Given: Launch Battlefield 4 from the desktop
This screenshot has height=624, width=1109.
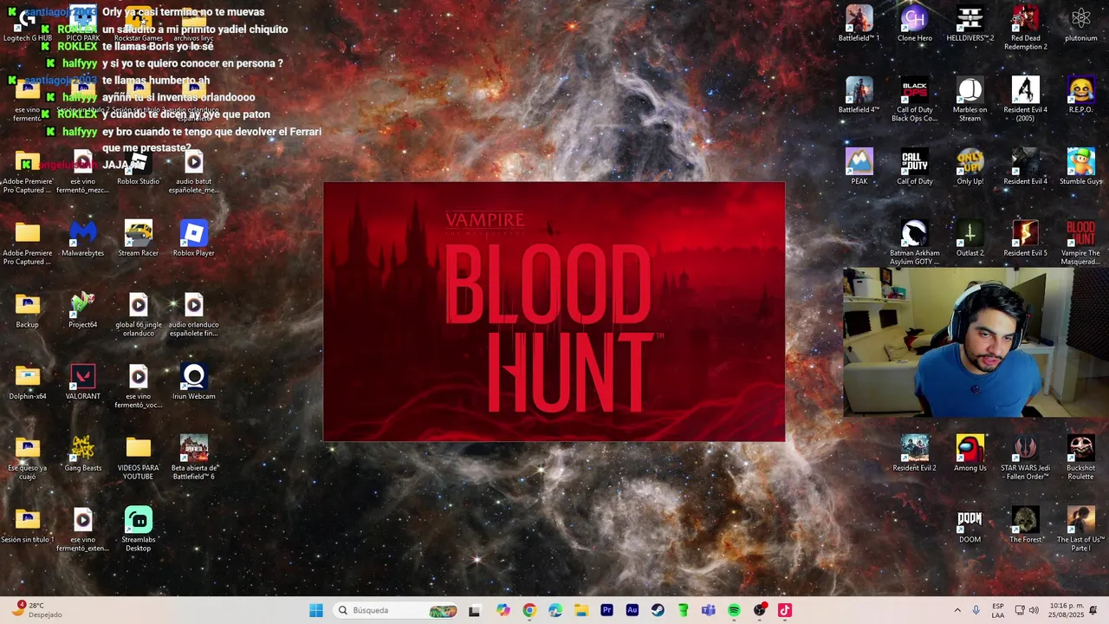Looking at the screenshot, I should point(859,95).
